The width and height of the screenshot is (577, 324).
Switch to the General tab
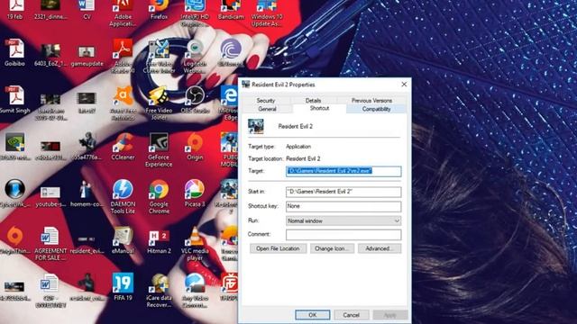267,109
